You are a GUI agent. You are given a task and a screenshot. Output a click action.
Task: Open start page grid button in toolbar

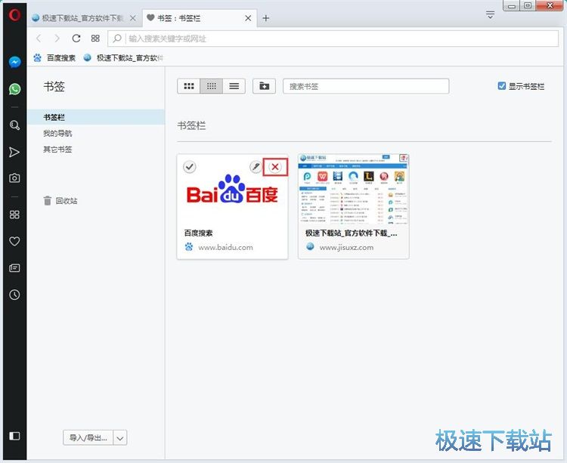(95, 39)
